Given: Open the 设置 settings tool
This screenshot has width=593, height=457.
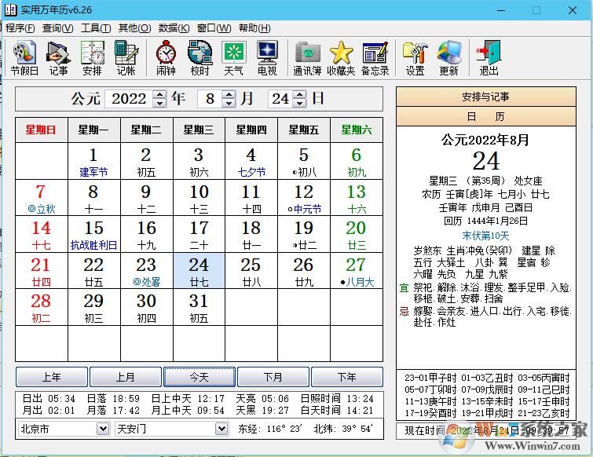Looking at the screenshot, I should click(x=415, y=58).
